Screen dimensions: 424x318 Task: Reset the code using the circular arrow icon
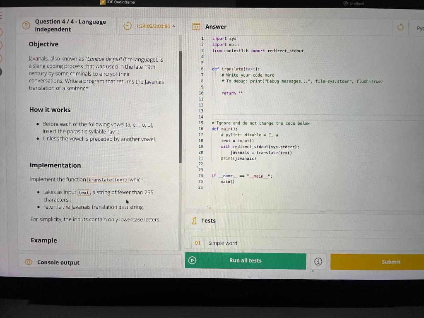[400, 26]
